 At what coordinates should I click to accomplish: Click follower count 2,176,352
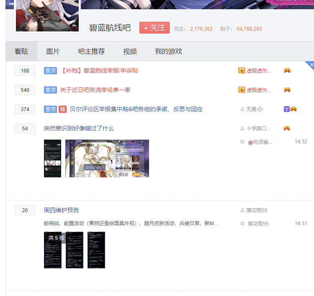point(201,29)
